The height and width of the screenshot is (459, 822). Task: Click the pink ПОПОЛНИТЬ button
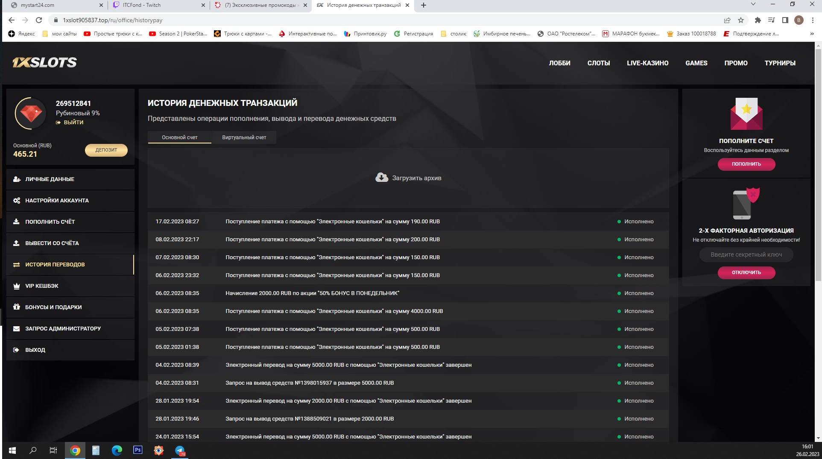pos(746,164)
